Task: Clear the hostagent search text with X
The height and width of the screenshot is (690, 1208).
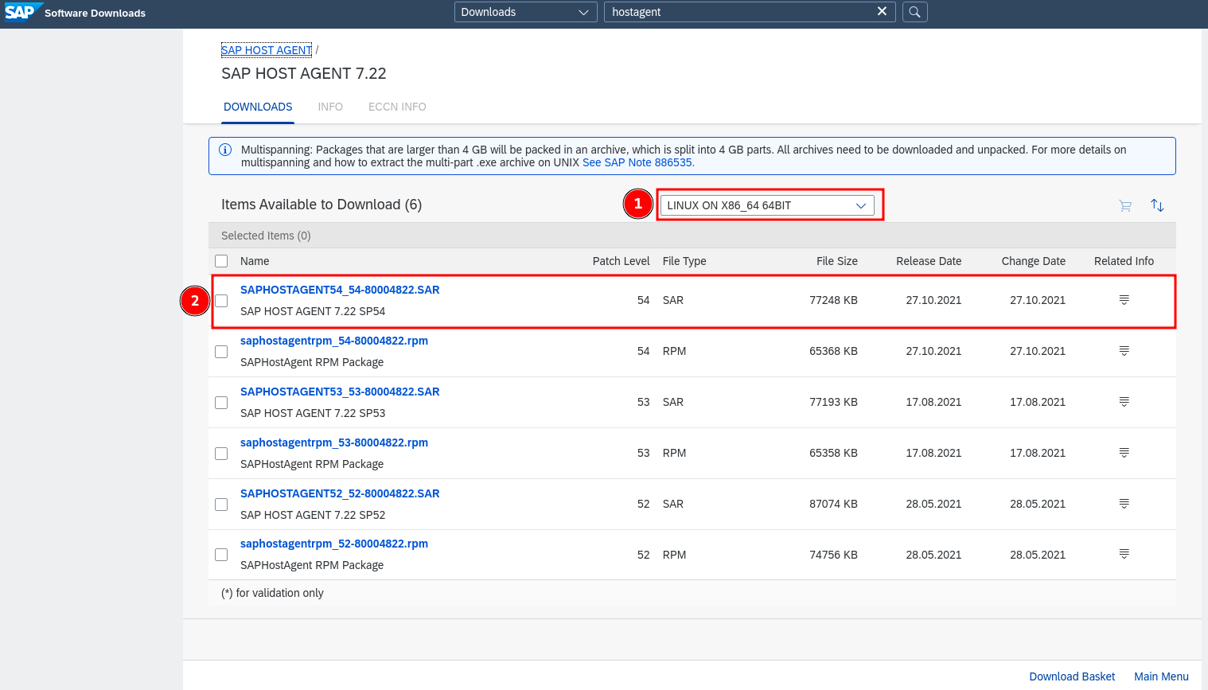Action: click(882, 11)
